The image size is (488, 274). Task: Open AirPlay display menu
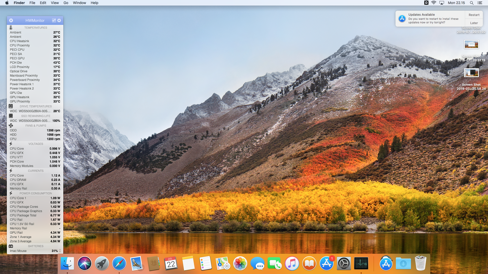pyautogui.click(x=442, y=3)
